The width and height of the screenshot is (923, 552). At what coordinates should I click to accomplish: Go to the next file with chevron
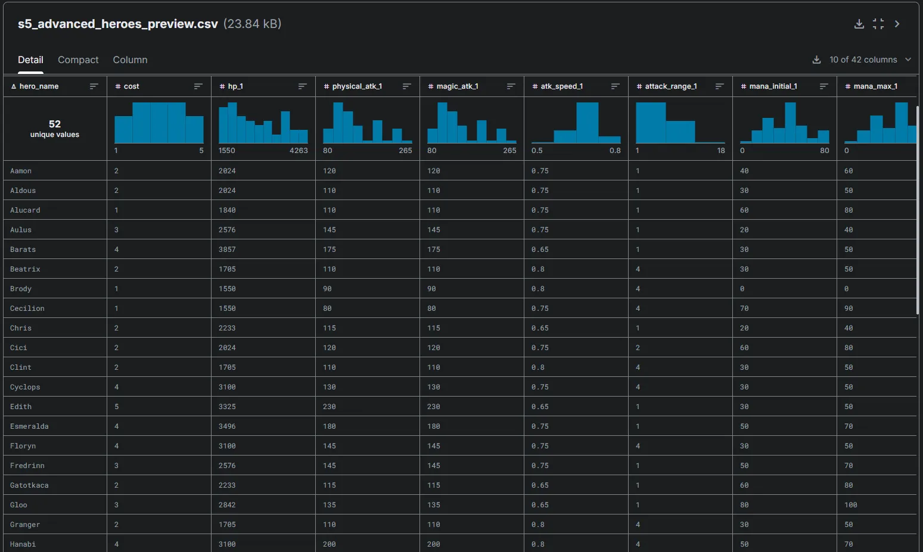[x=897, y=24]
